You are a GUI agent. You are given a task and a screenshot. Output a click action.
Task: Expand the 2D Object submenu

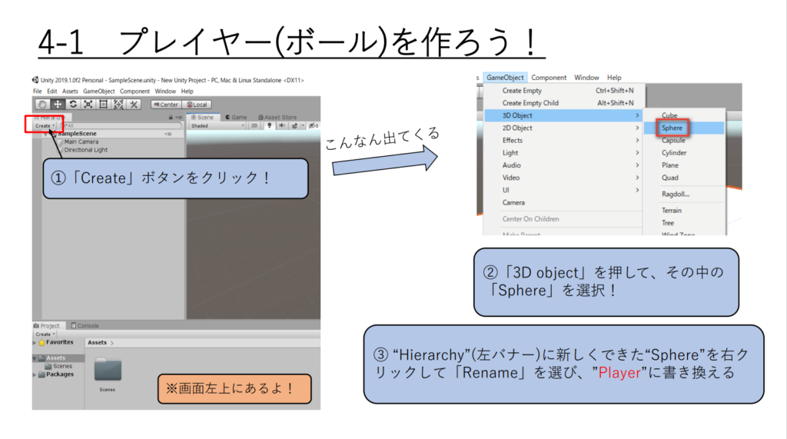pyautogui.click(x=563, y=128)
